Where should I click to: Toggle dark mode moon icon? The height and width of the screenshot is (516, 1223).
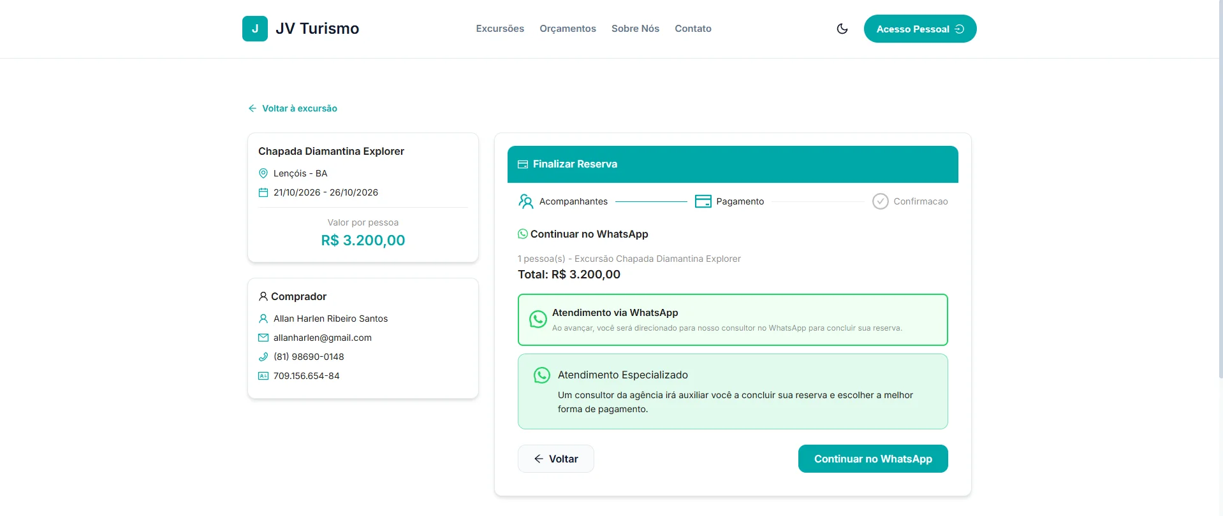(842, 29)
